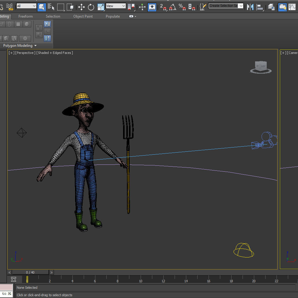Select the blue camera object in viewport
The image size is (298, 298).
264,141
